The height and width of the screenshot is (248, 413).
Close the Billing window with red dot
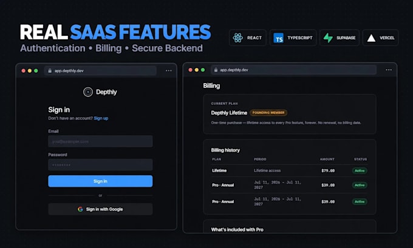click(191, 70)
